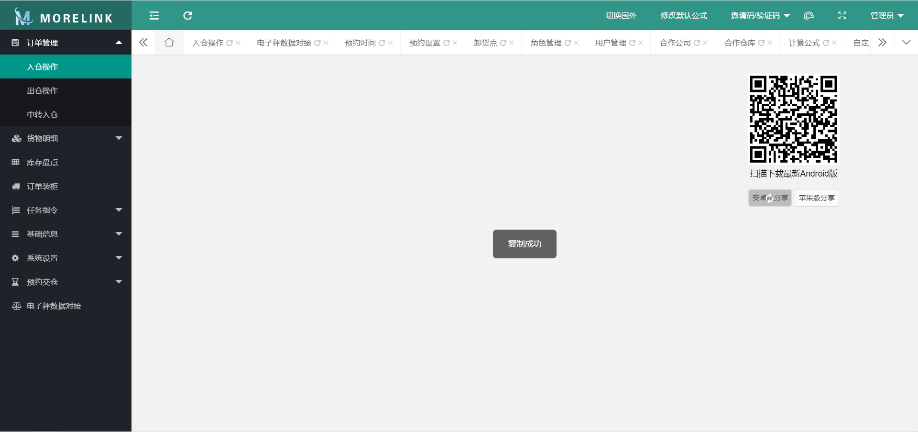Switch to the 计算公式 tab

click(804, 43)
